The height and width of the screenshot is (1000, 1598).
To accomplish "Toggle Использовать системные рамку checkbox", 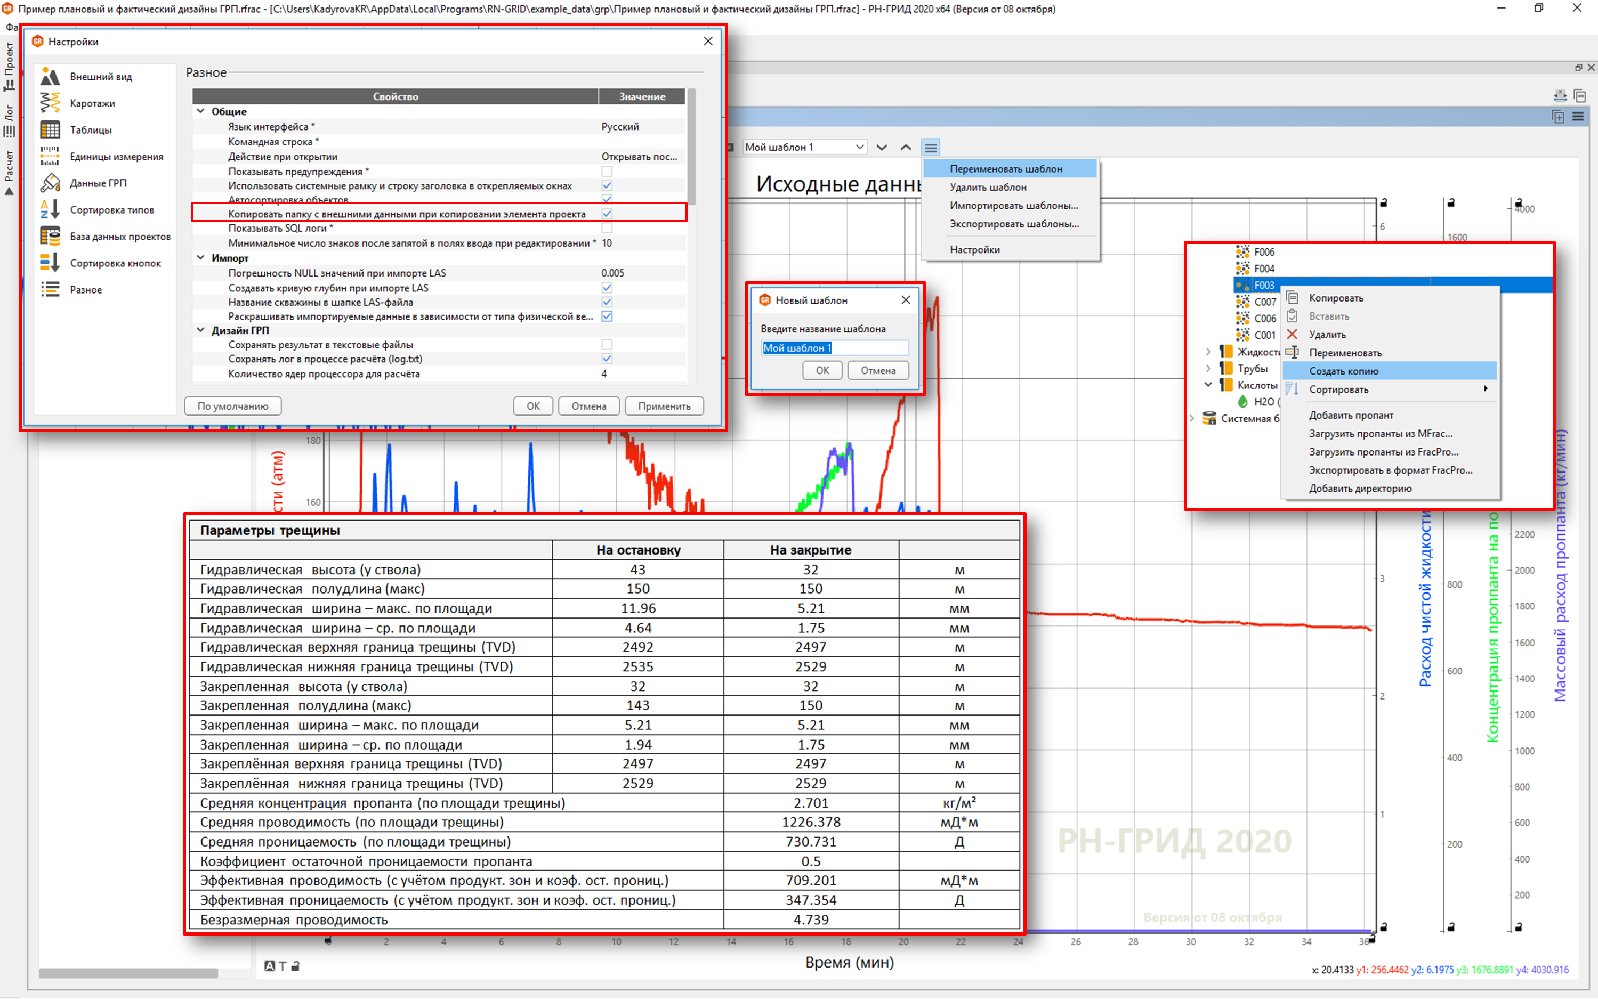I will click(x=607, y=186).
